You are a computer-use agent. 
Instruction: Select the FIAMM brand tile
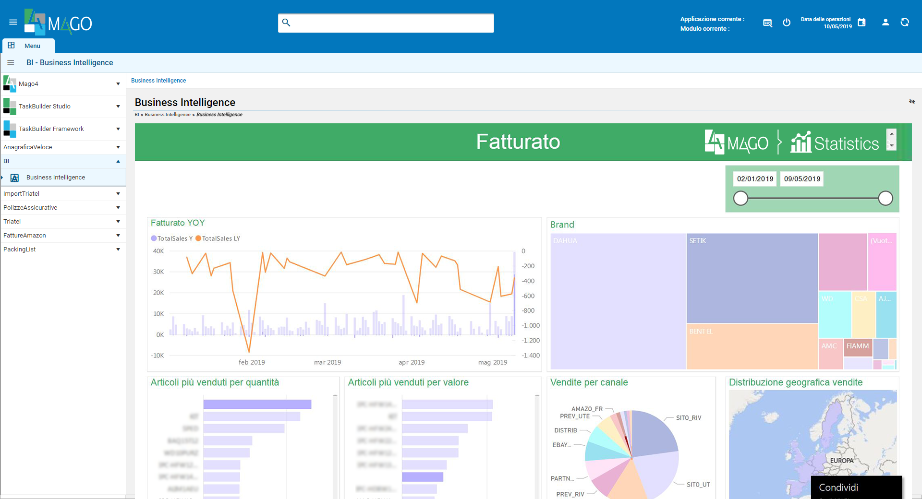point(858,347)
